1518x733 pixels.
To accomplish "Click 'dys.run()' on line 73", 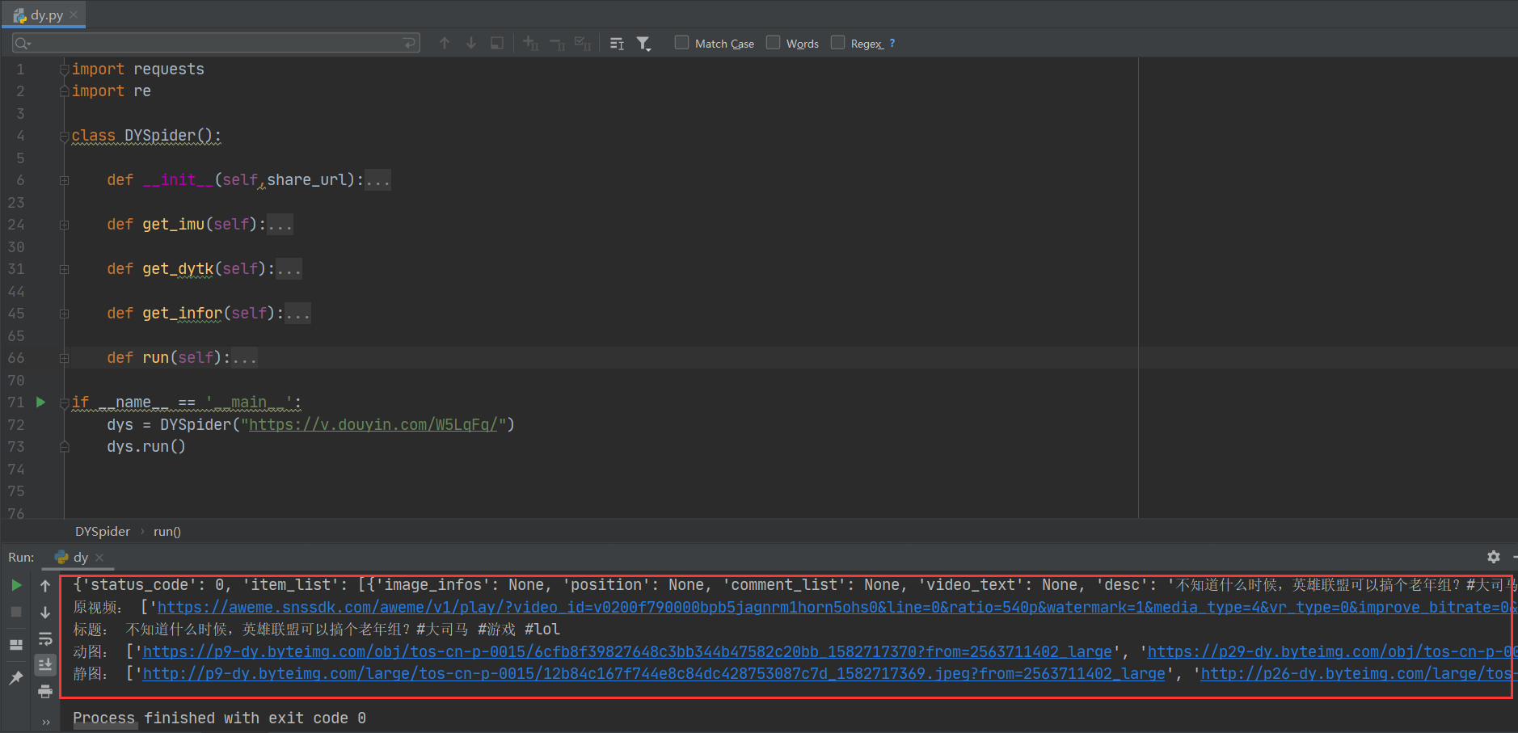I will 146,446.
